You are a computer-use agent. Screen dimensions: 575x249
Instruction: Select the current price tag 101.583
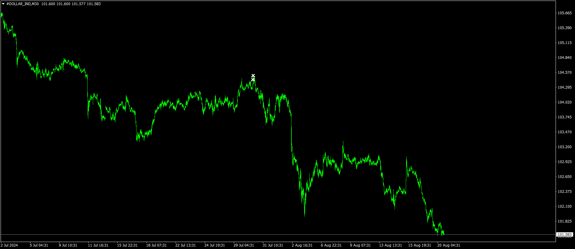click(564, 235)
